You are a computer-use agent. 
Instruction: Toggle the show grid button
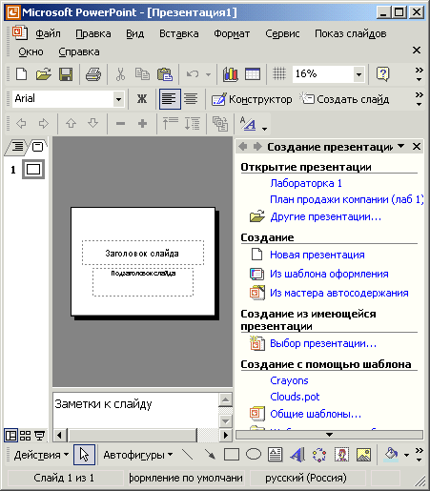[x=279, y=74]
